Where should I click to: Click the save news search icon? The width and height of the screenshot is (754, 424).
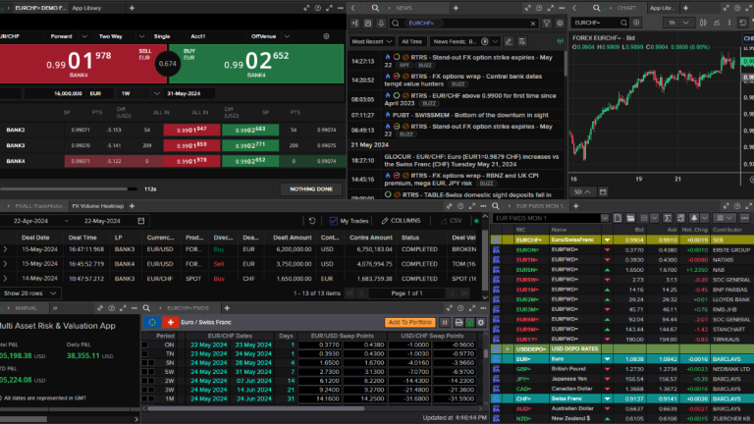(368, 24)
